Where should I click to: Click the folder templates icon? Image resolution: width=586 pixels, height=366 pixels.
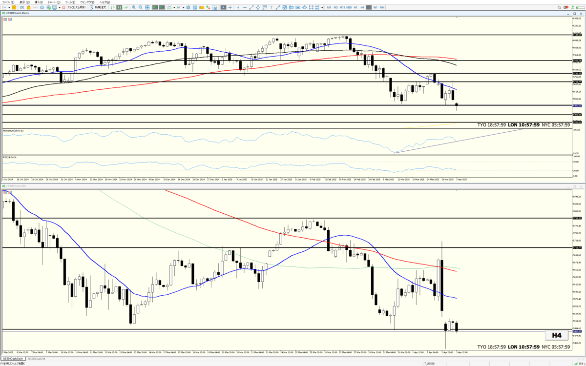[202, 7]
